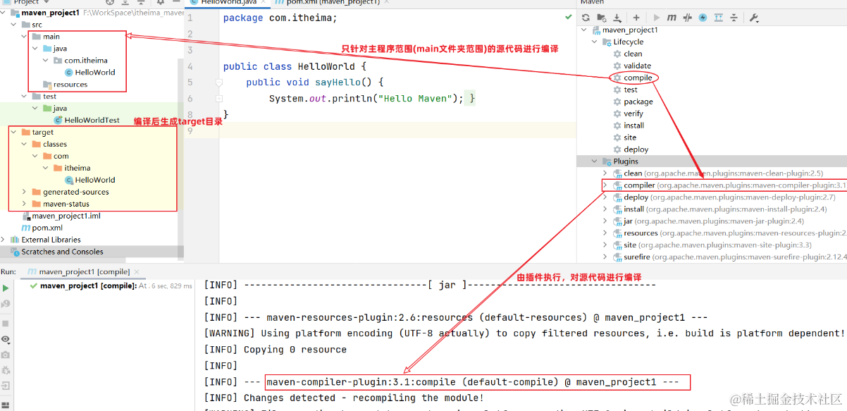Collapse the maven_project1 root in Project tree
This screenshot has height=411, width=847.
[x=4, y=13]
